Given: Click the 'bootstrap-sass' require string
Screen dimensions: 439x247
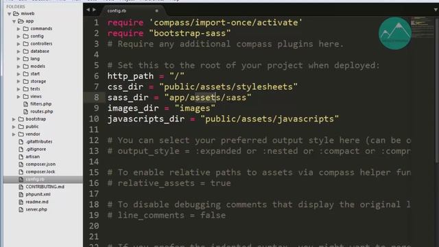Looking at the screenshot, I should pos(190,34).
